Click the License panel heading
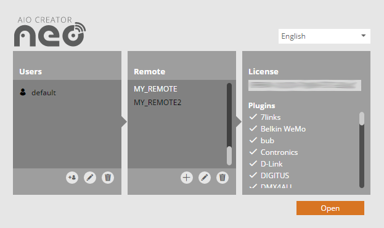This screenshot has width=384, height=228. point(263,71)
